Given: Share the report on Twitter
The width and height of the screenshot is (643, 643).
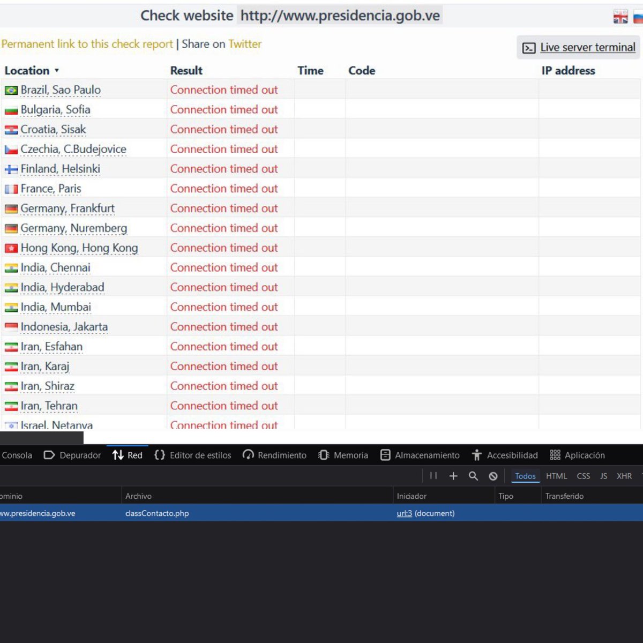Looking at the screenshot, I should tap(245, 44).
